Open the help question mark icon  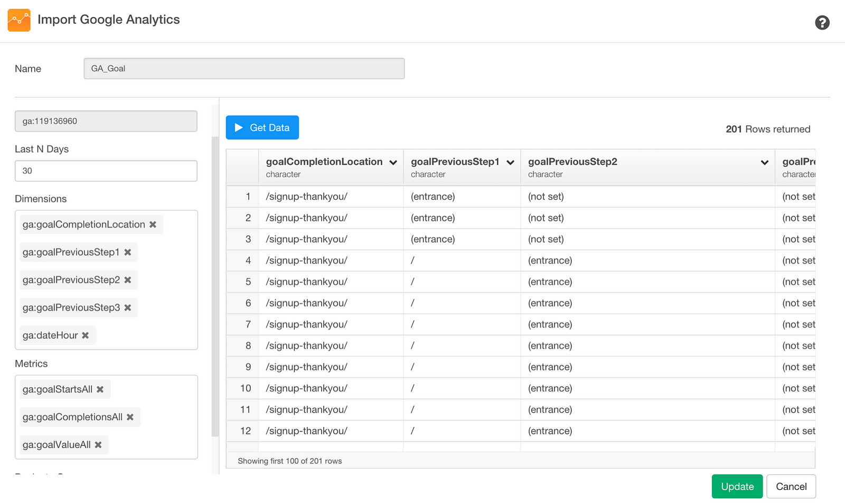[x=822, y=23]
